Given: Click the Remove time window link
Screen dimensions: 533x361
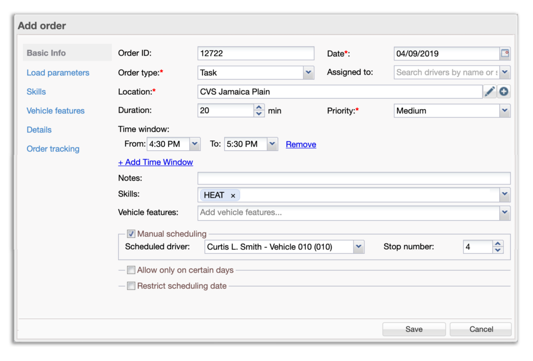Looking at the screenshot, I should tap(301, 145).
